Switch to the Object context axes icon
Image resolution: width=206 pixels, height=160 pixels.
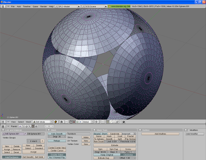pyautogui.click(x=30, y=126)
